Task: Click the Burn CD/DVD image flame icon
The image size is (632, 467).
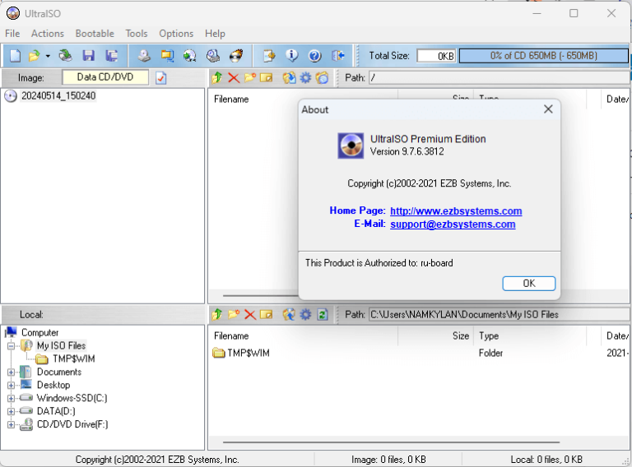Action: 236,56
